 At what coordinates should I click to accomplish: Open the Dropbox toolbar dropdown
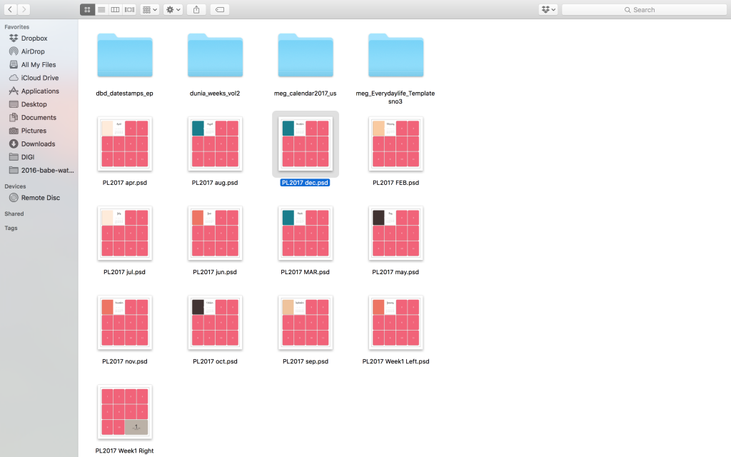coord(548,9)
